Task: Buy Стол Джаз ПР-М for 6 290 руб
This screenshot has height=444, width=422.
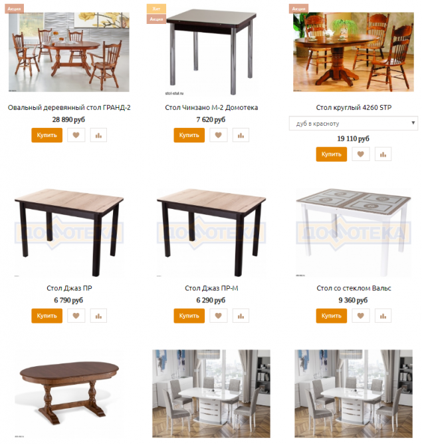Action: pos(189,316)
